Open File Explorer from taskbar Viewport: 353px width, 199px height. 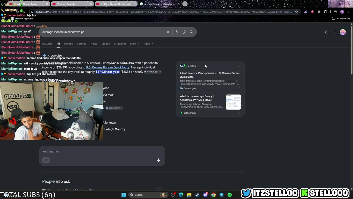(x=189, y=195)
